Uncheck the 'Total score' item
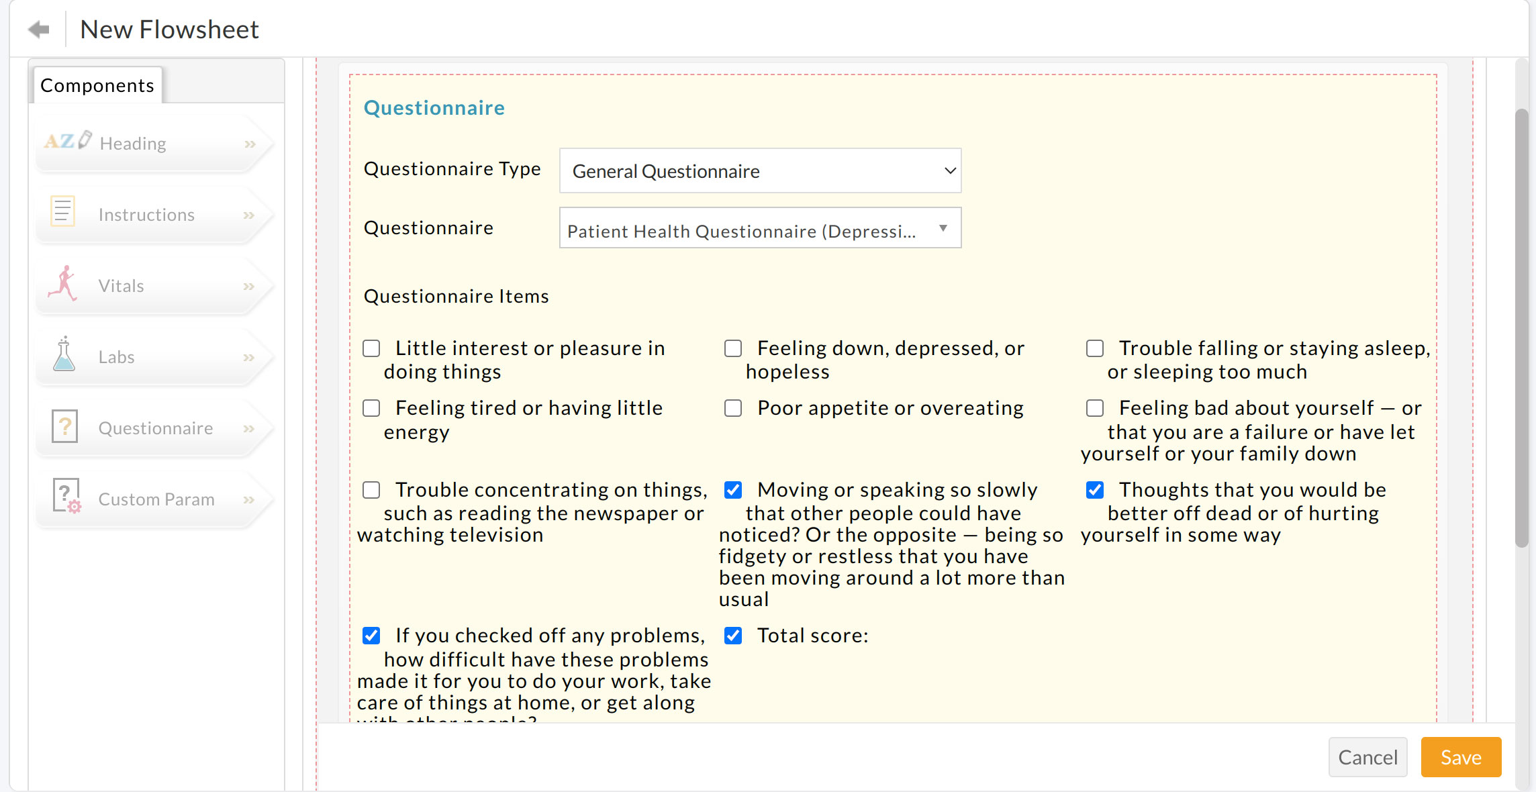1536x792 pixels. [732, 635]
